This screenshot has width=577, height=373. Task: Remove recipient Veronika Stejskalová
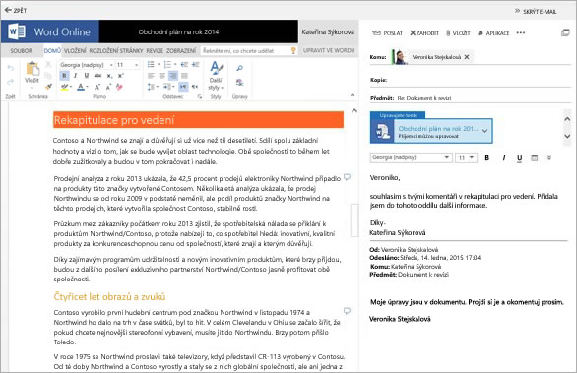467,57
